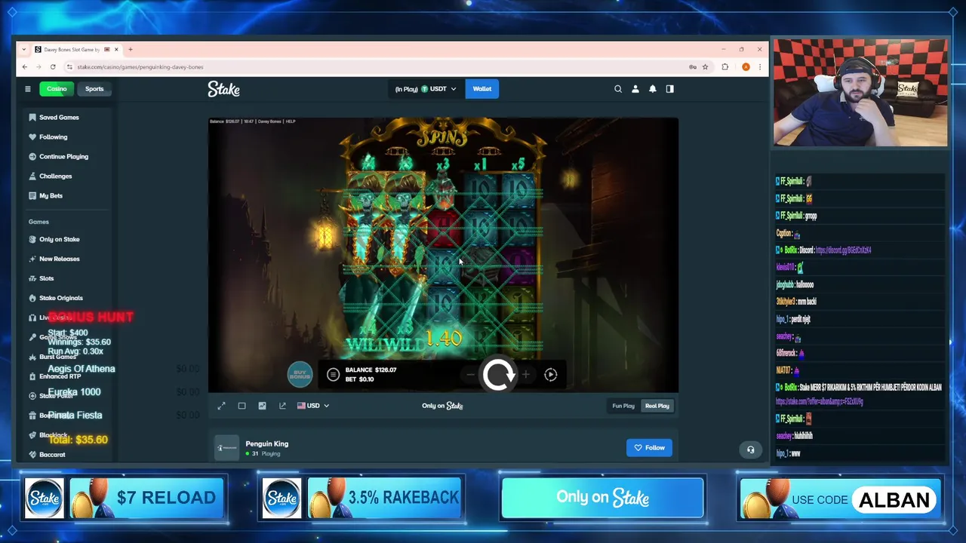Decrease the bet with minus button
Image resolution: width=966 pixels, height=543 pixels.
(x=471, y=374)
